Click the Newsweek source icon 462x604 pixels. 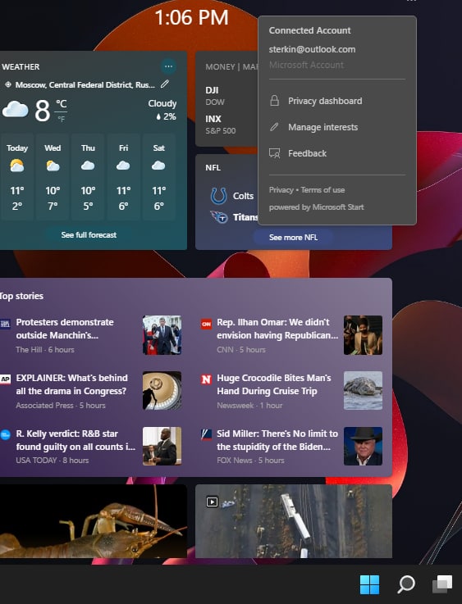click(206, 379)
